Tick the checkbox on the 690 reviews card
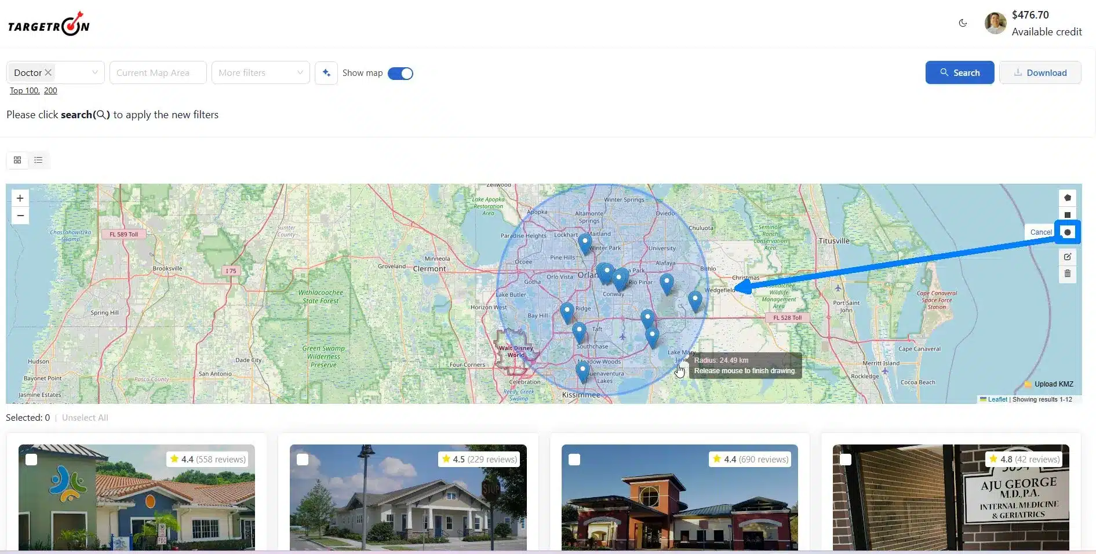The height and width of the screenshot is (554, 1096). (574, 460)
